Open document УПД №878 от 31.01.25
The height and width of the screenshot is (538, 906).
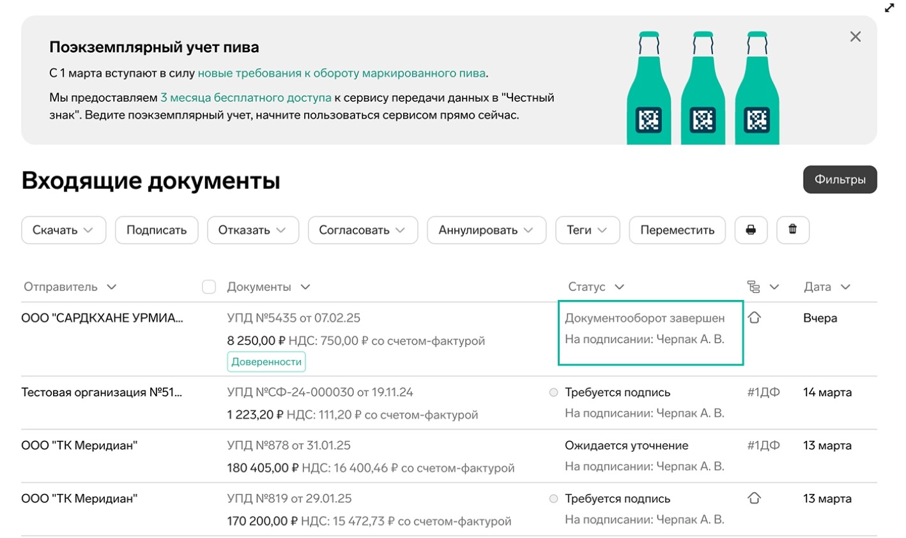pyautogui.click(x=289, y=445)
